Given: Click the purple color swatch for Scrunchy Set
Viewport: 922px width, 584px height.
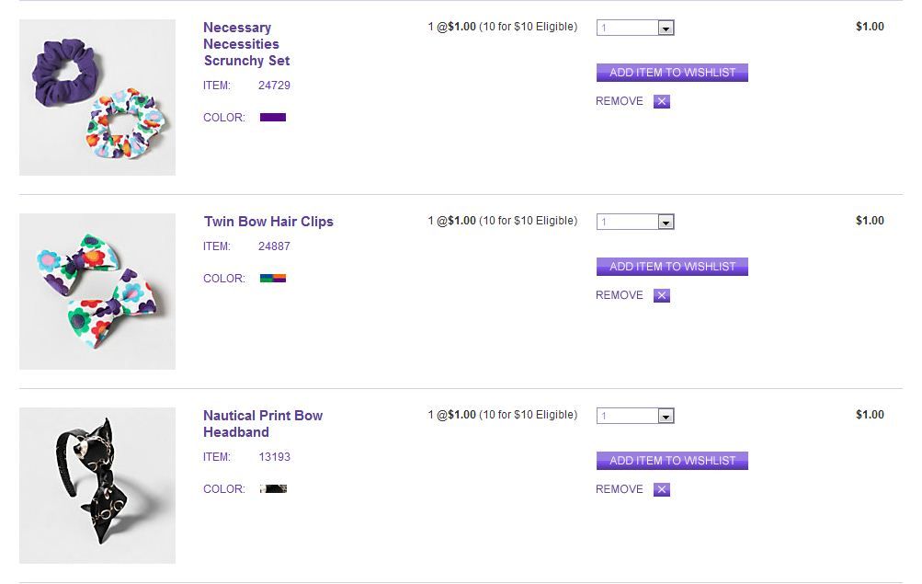Looking at the screenshot, I should pyautogui.click(x=273, y=118).
